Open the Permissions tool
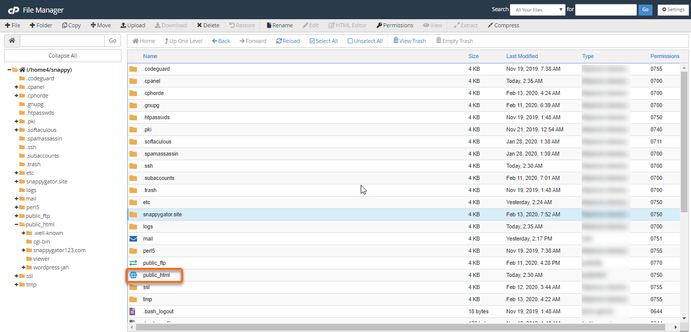The image size is (691, 332). tap(395, 25)
